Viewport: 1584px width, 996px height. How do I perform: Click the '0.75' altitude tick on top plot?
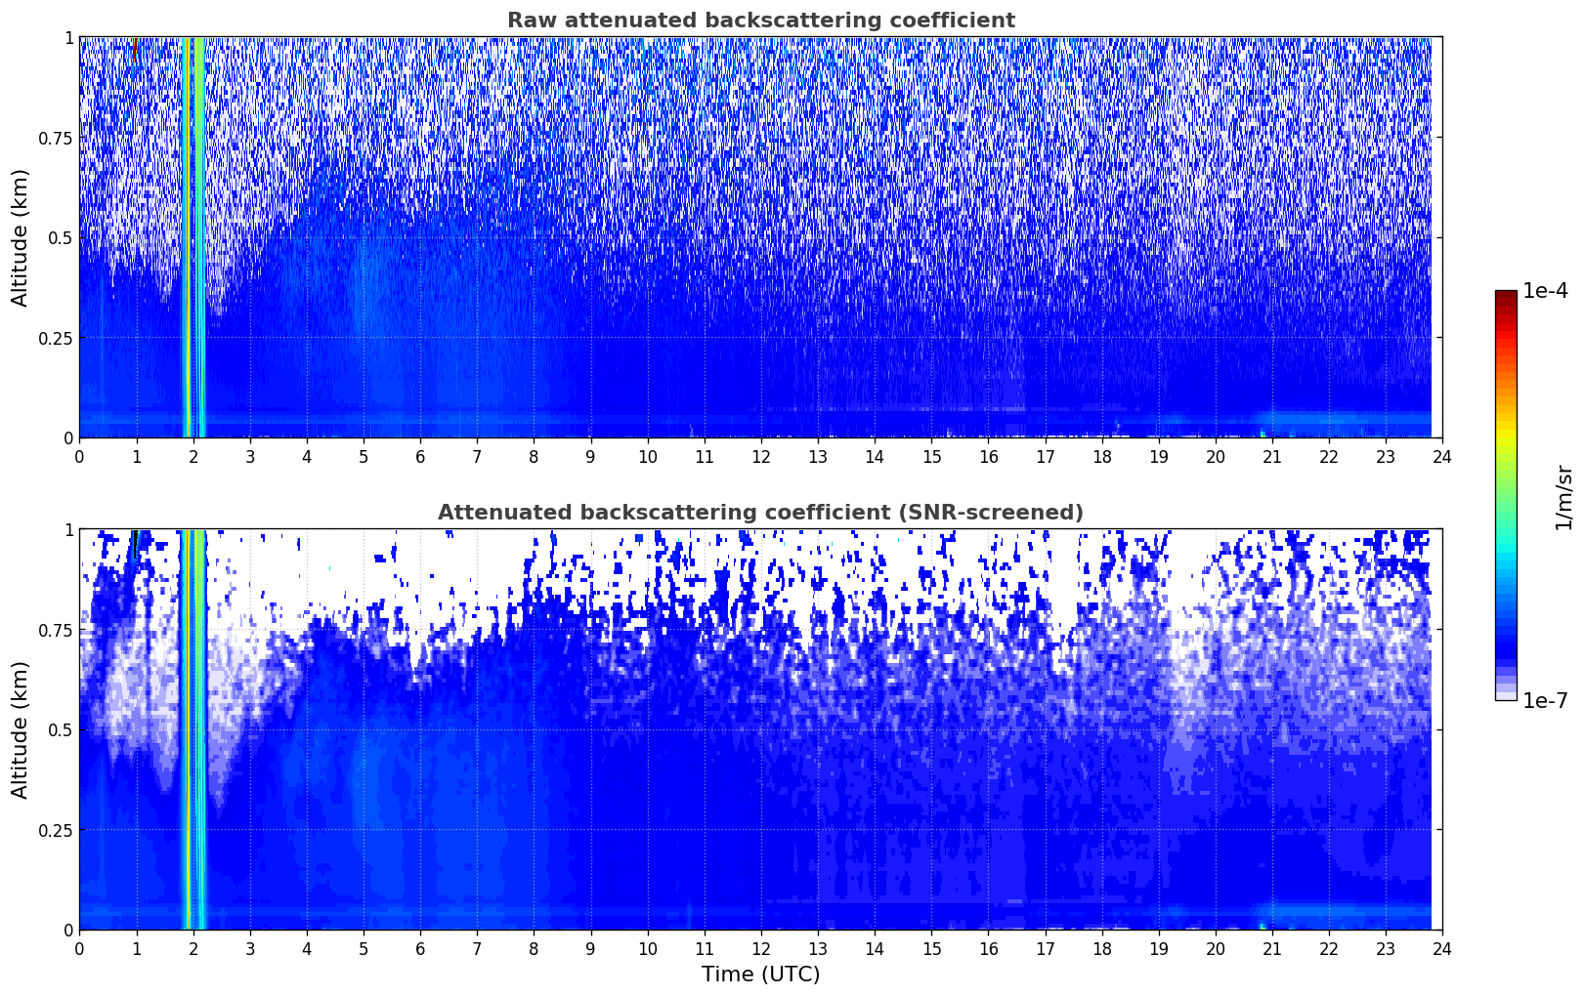pos(56,138)
